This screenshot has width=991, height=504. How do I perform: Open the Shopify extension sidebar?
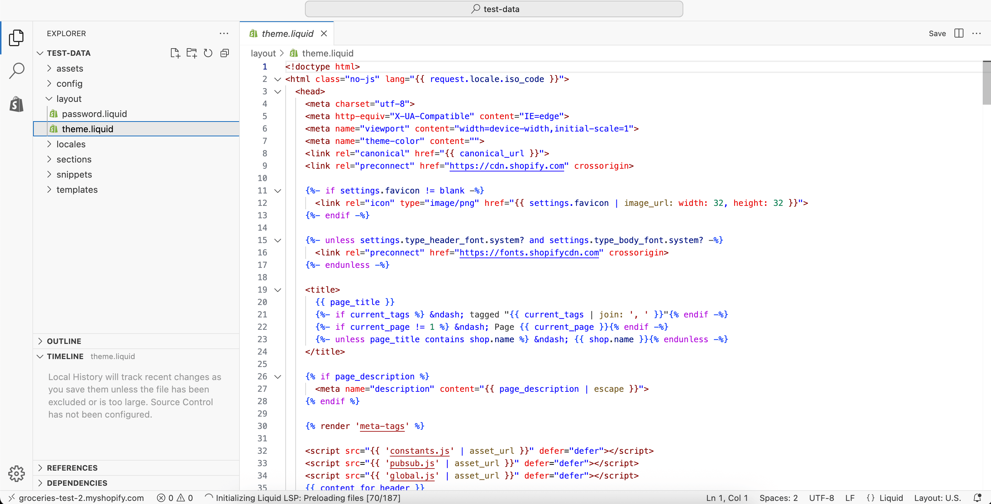point(16,104)
